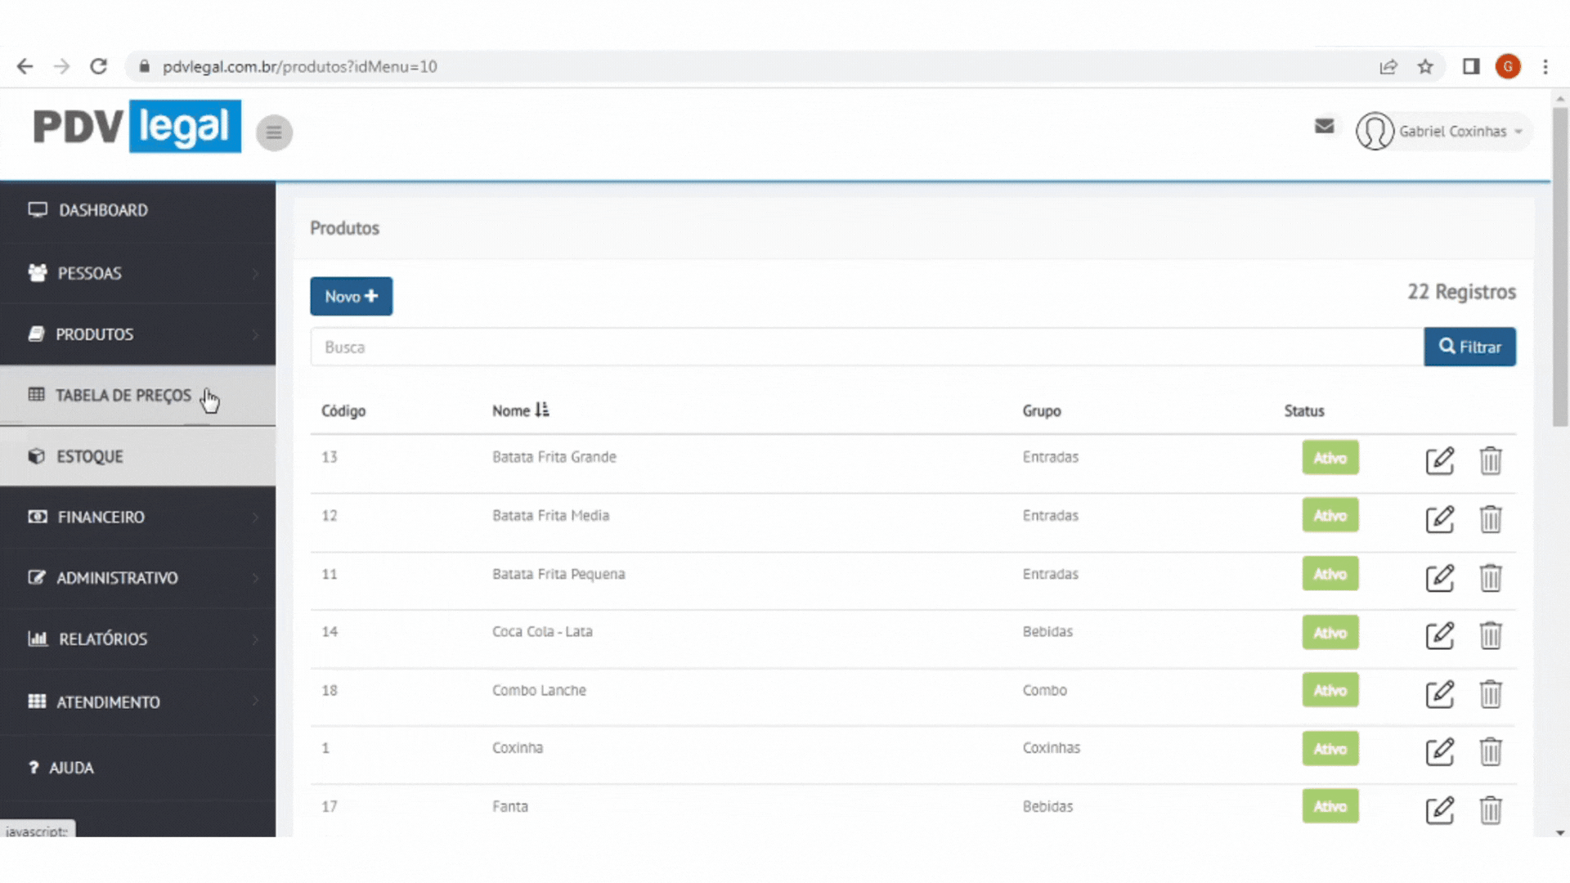The image size is (1570, 883).
Task: Click edit icon for Coxinha row
Action: tap(1439, 751)
